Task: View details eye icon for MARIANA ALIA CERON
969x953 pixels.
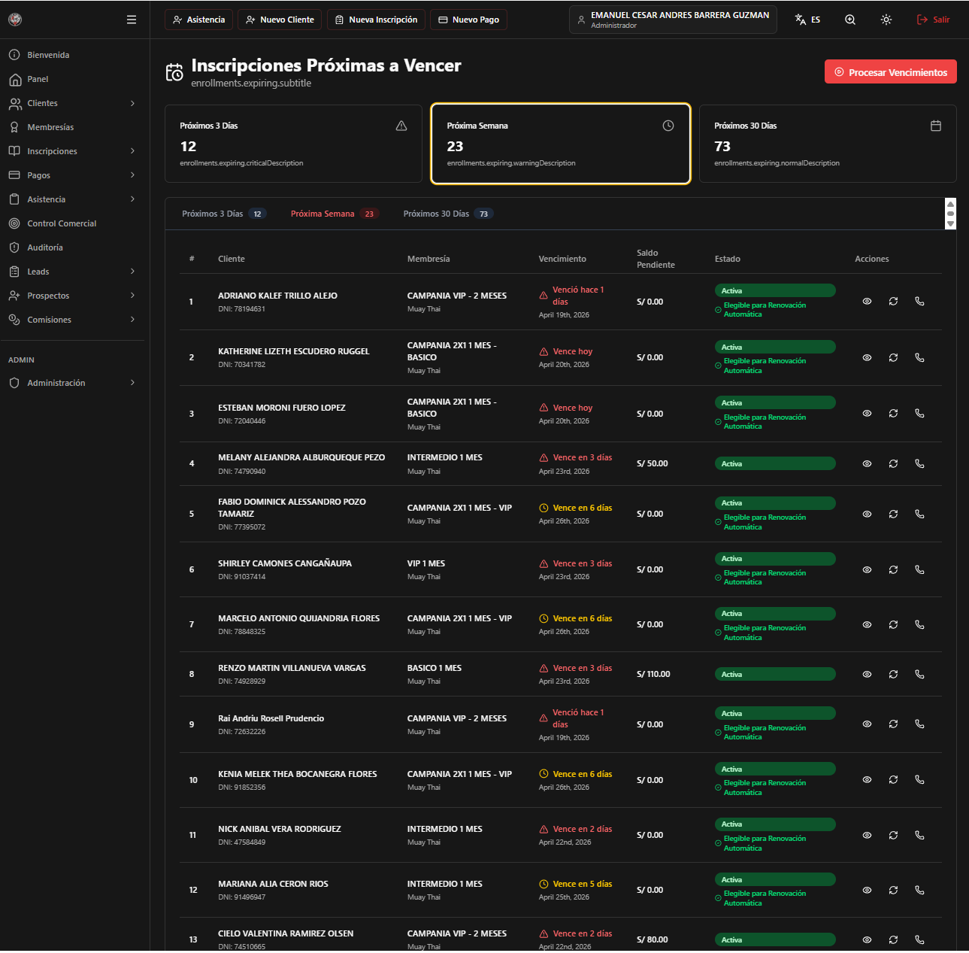Action: [867, 890]
